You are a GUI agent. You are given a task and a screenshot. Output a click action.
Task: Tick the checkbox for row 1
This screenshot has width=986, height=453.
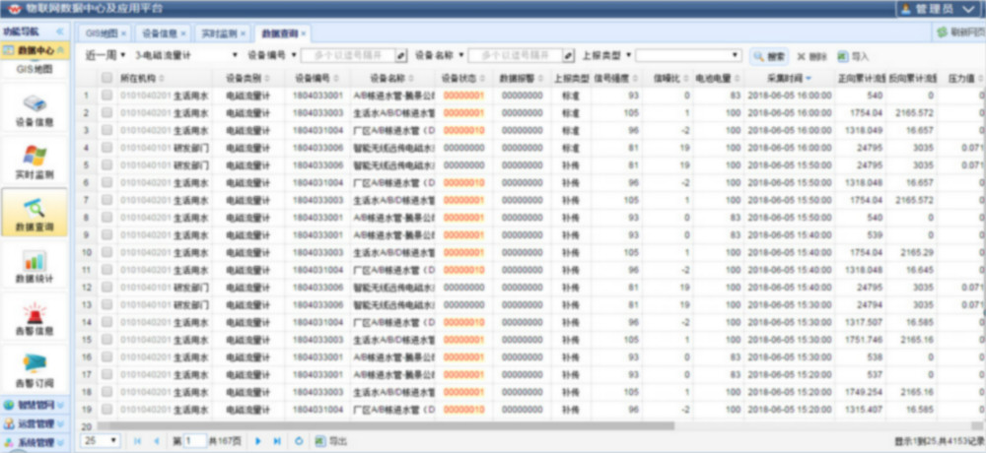click(x=106, y=96)
